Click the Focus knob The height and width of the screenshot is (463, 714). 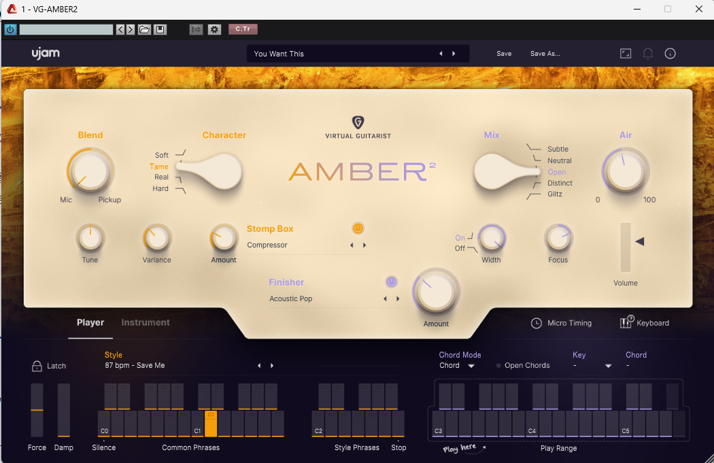(558, 238)
